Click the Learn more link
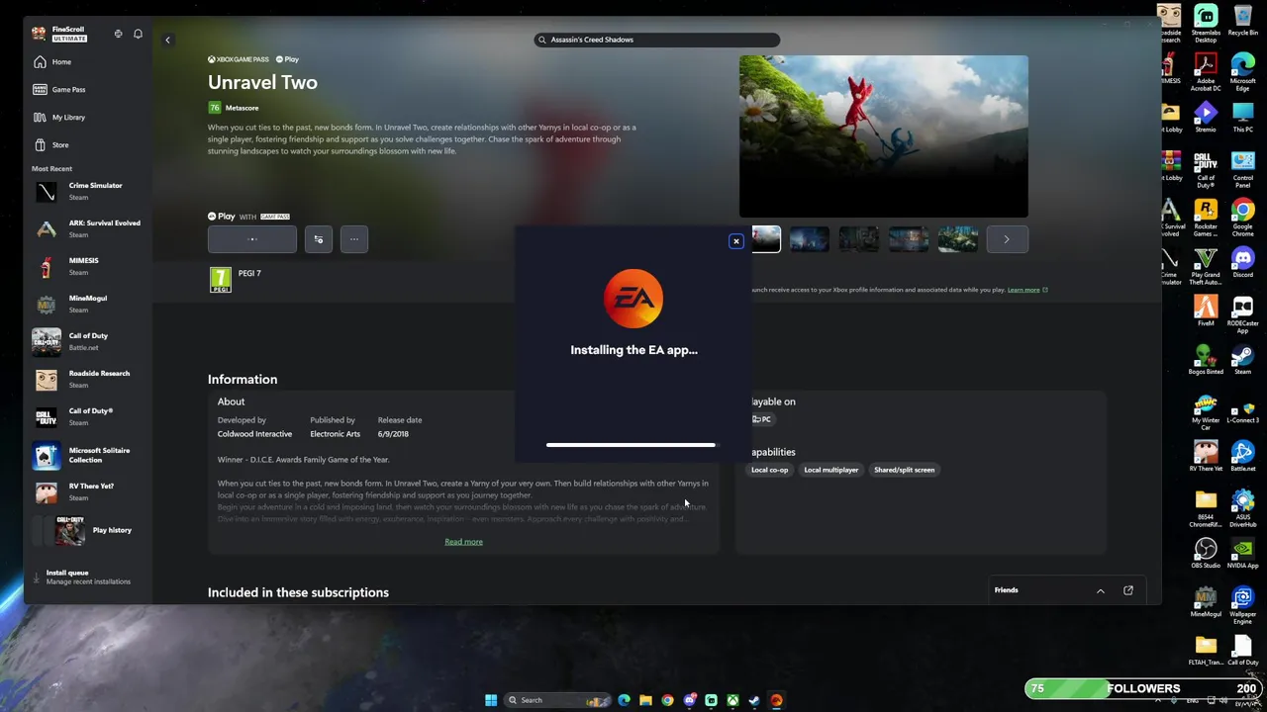Screen dimensions: 1267x712 point(1023,290)
